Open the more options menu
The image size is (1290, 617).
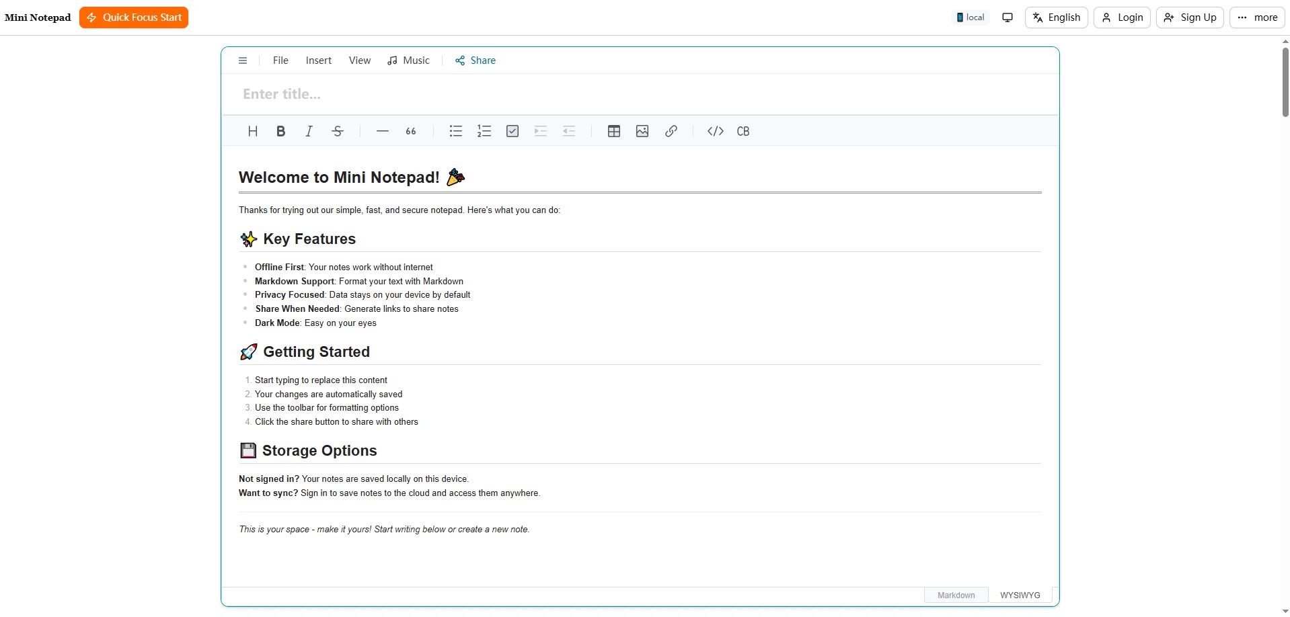tap(1256, 17)
